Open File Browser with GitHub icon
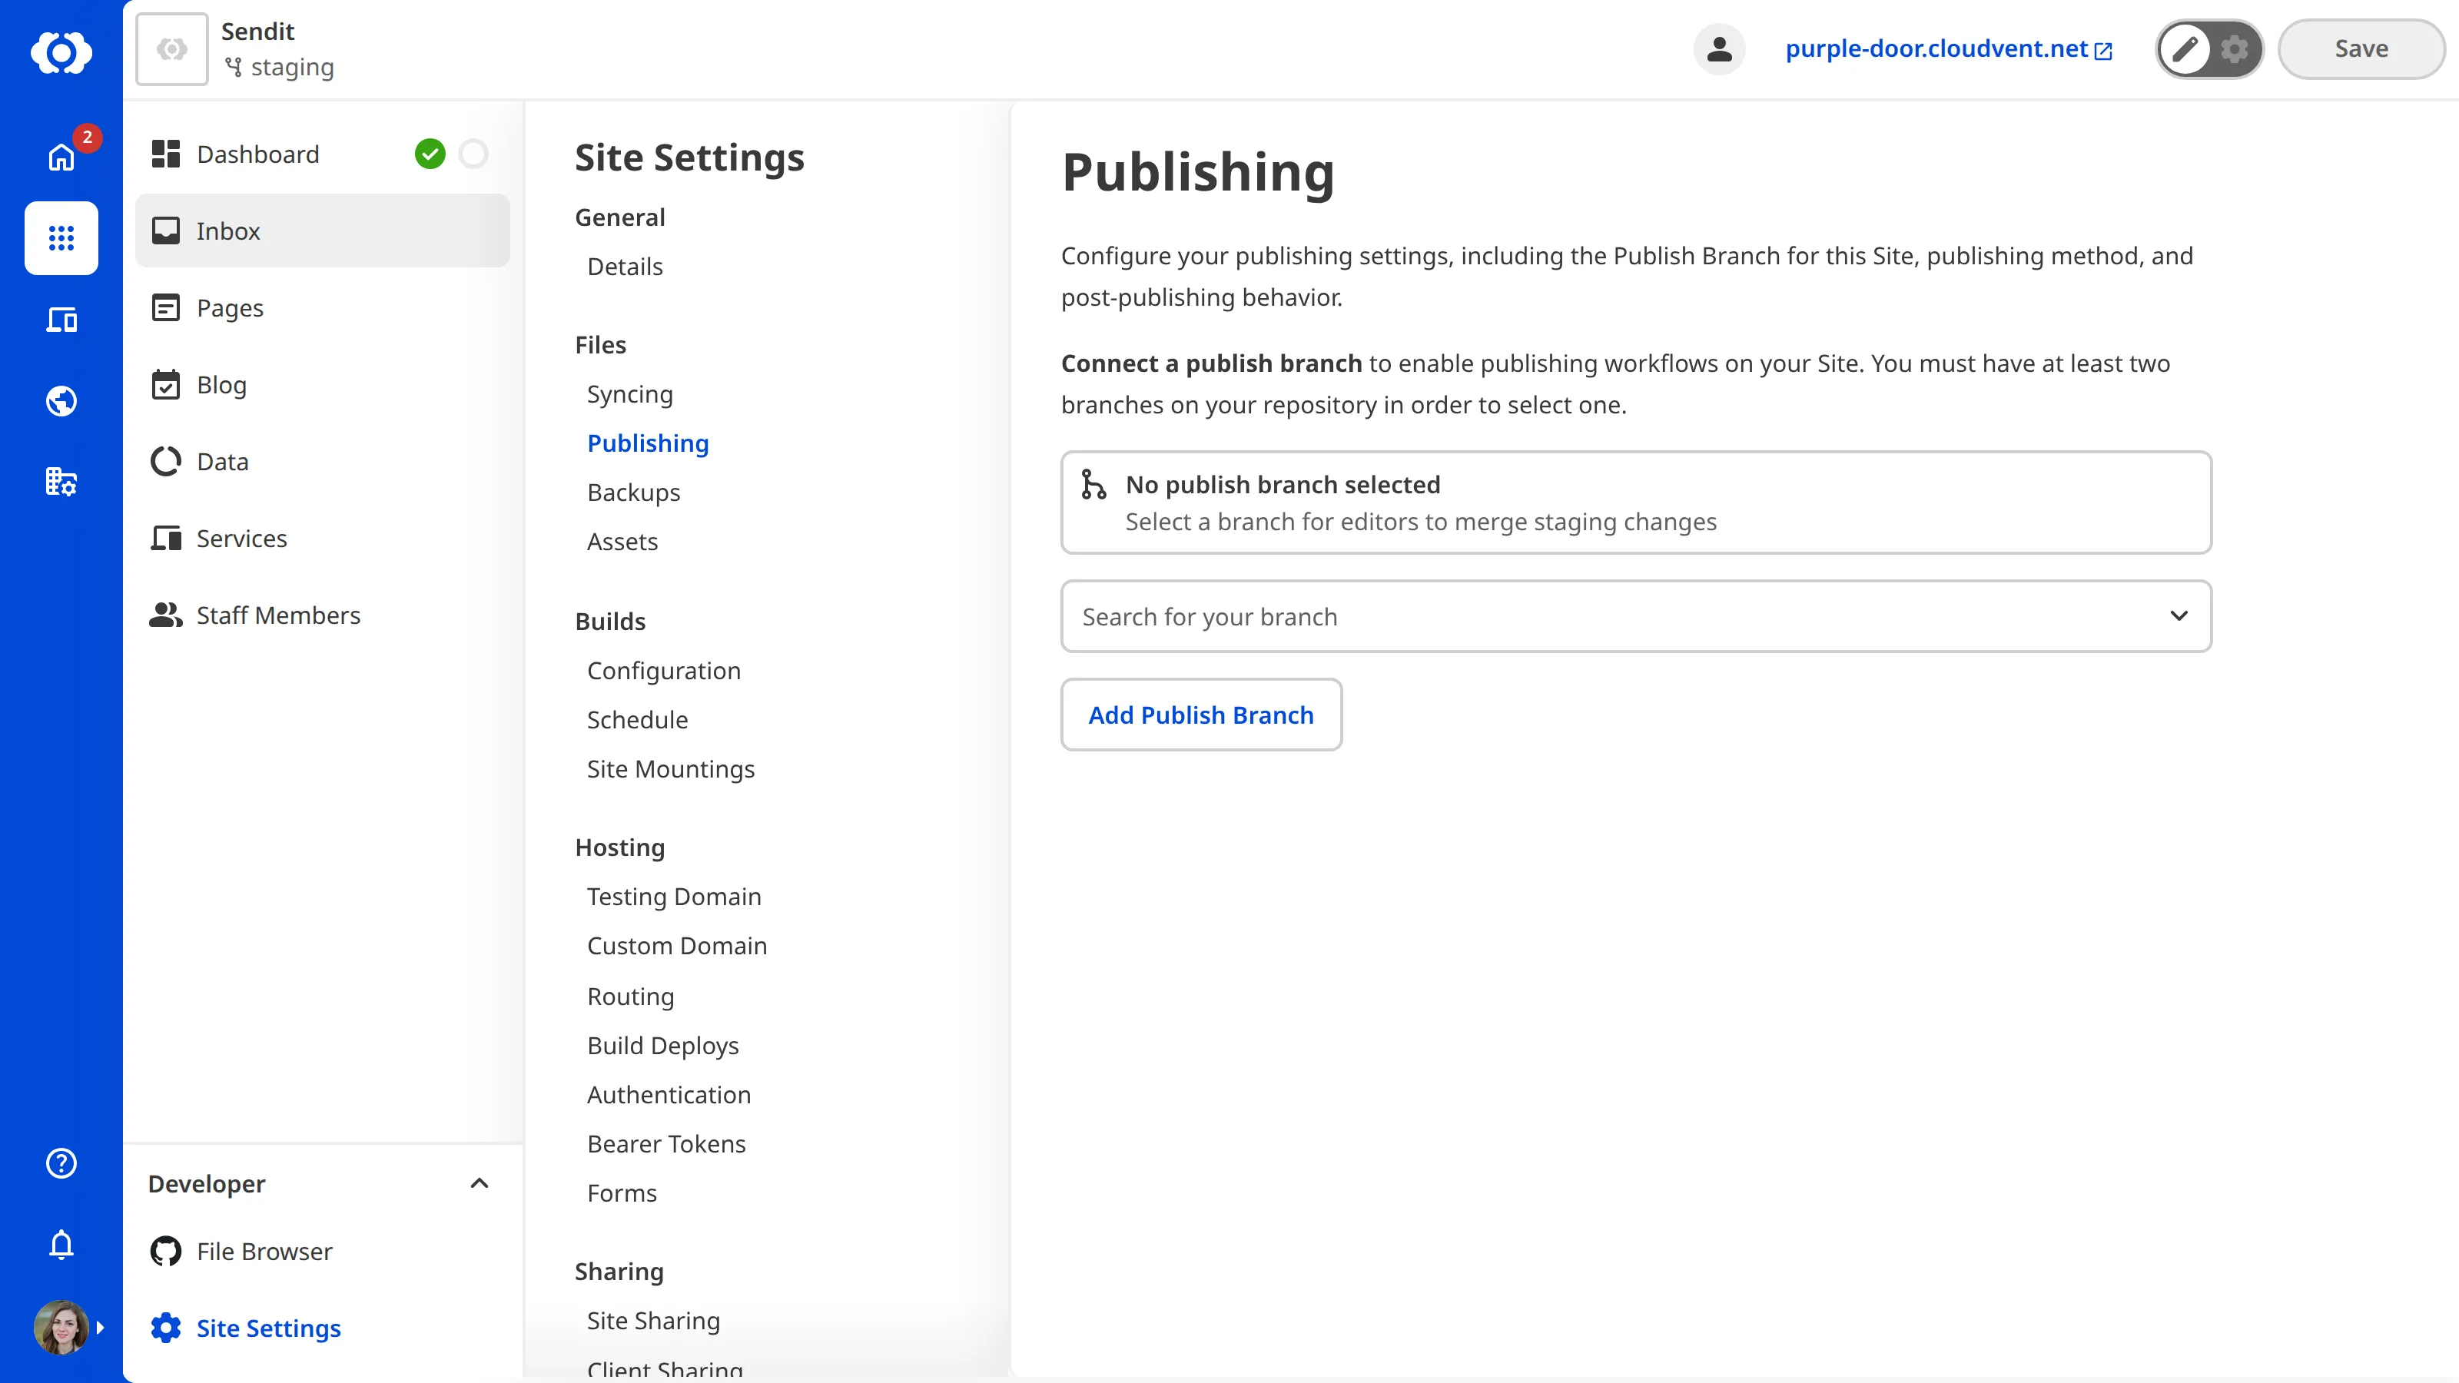The image size is (2459, 1383). pyautogui.click(x=323, y=1252)
